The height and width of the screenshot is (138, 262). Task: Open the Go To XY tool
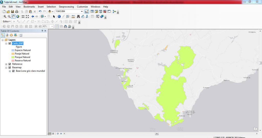(87, 16)
